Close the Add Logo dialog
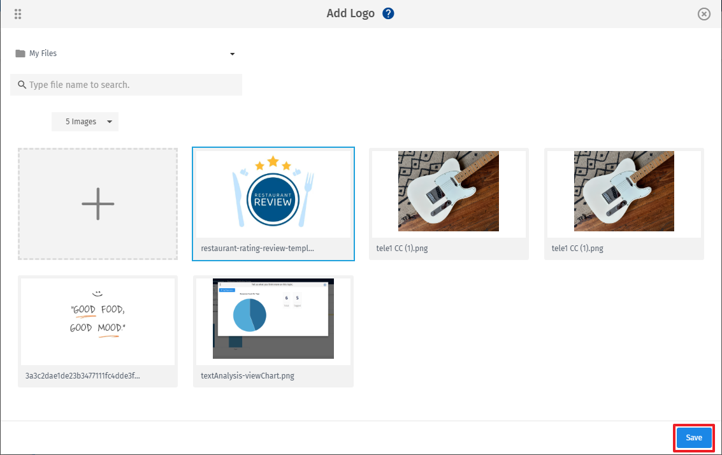 coord(704,13)
